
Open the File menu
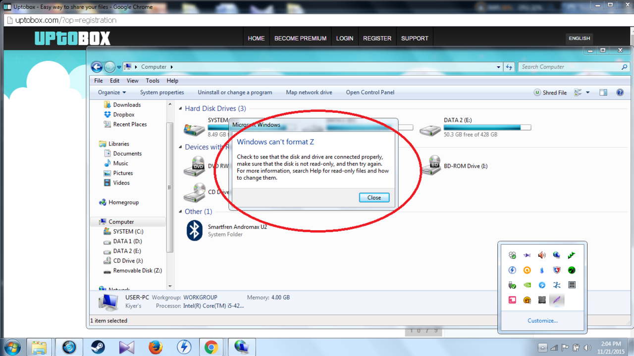(x=99, y=81)
